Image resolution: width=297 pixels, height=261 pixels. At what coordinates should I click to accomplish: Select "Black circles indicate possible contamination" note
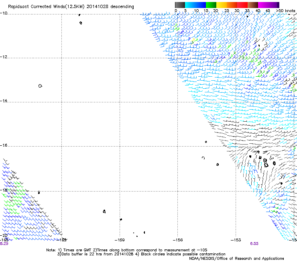[183, 254]
